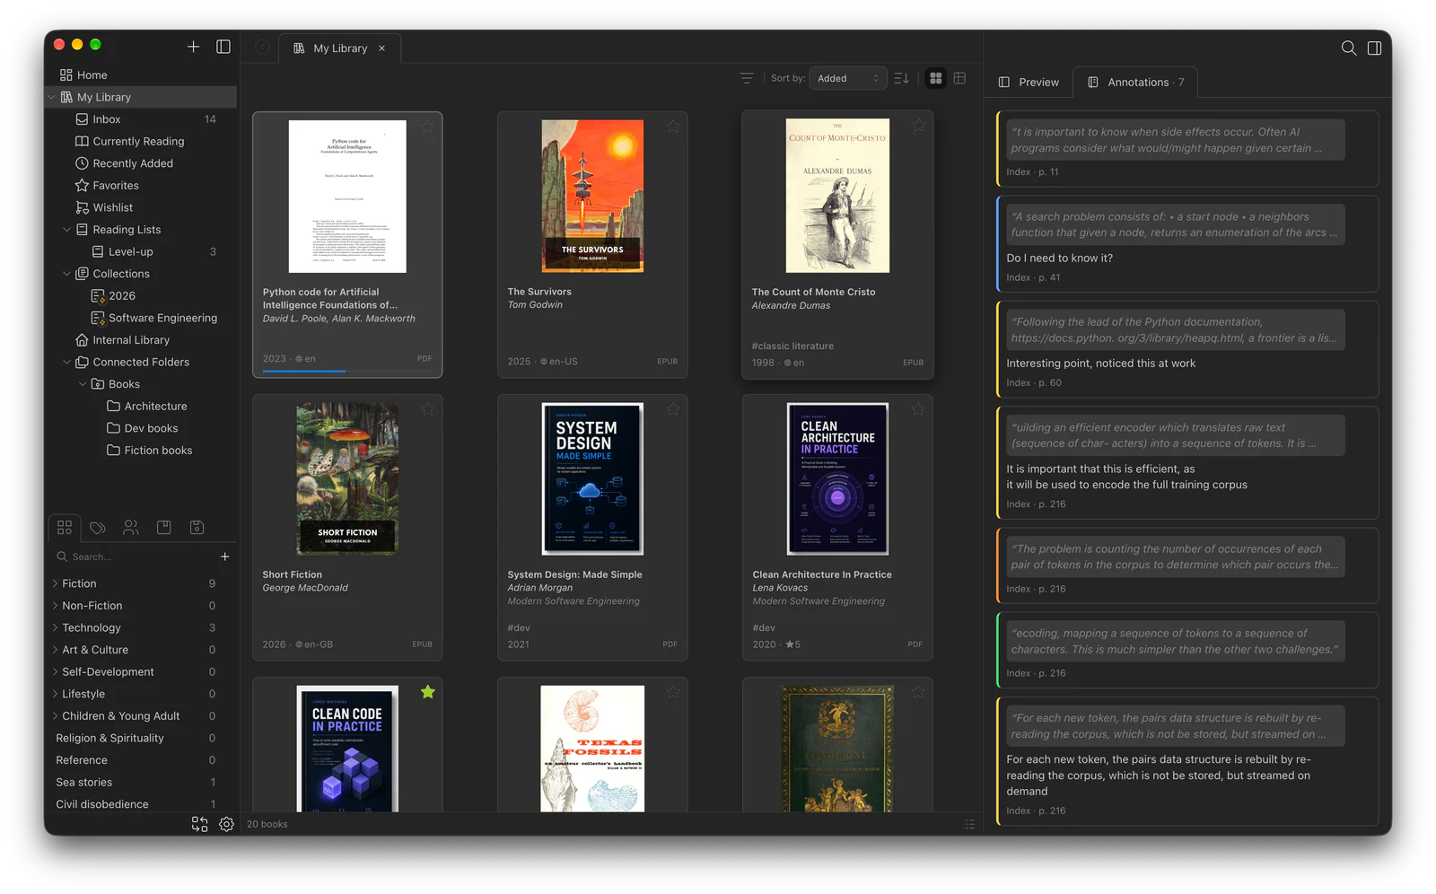Click list icon at bottom right of library status bar
This screenshot has width=1436, height=894.
point(969,824)
